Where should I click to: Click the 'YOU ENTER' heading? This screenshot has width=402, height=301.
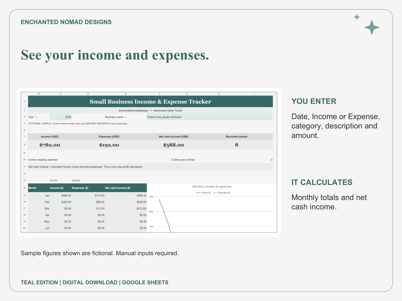314,101
